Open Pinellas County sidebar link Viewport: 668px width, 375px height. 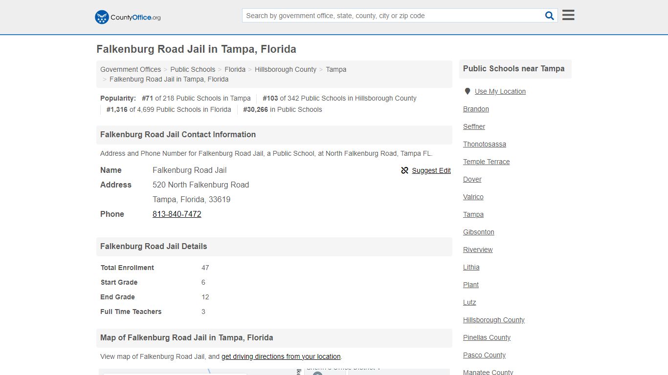[487, 337]
